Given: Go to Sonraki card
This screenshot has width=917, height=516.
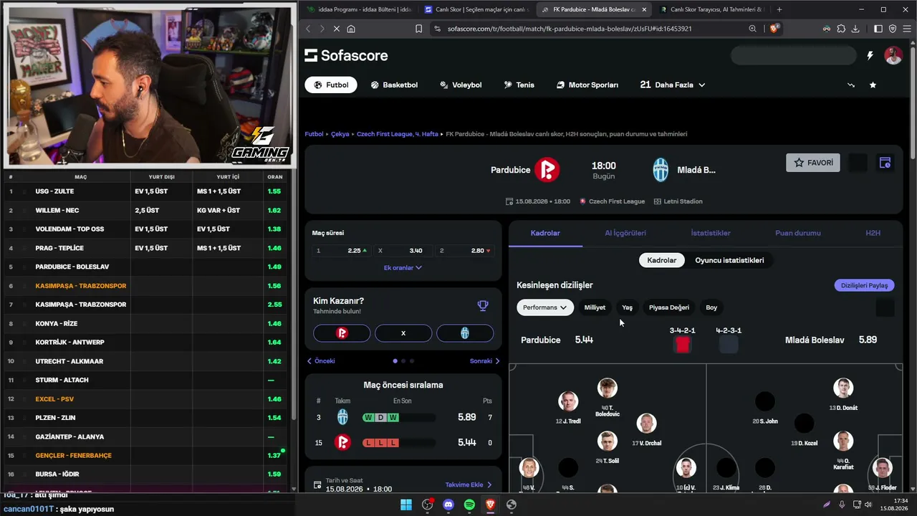Looking at the screenshot, I should click(485, 361).
